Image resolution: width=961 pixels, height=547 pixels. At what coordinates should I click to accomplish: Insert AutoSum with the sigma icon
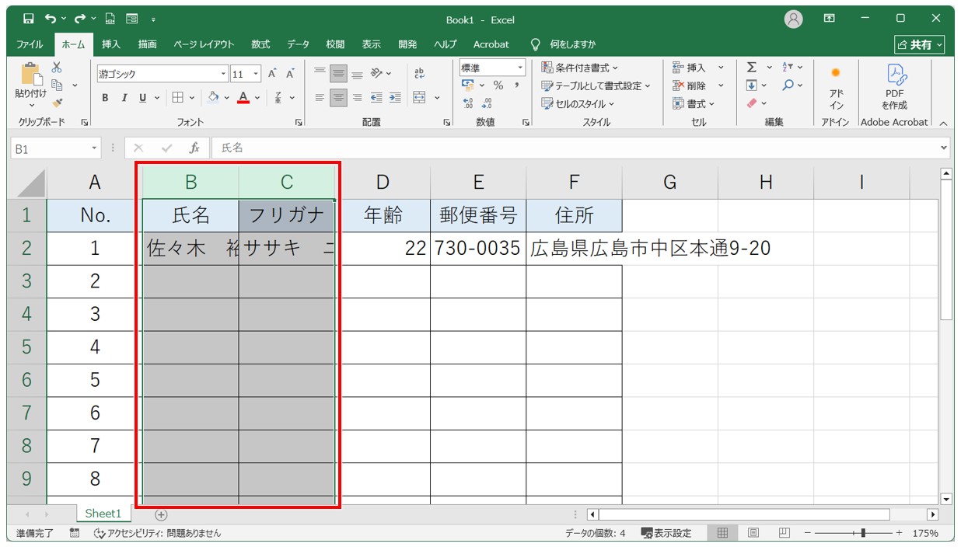752,68
